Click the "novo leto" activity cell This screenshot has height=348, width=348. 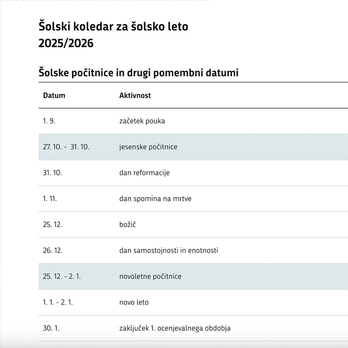coord(134,303)
